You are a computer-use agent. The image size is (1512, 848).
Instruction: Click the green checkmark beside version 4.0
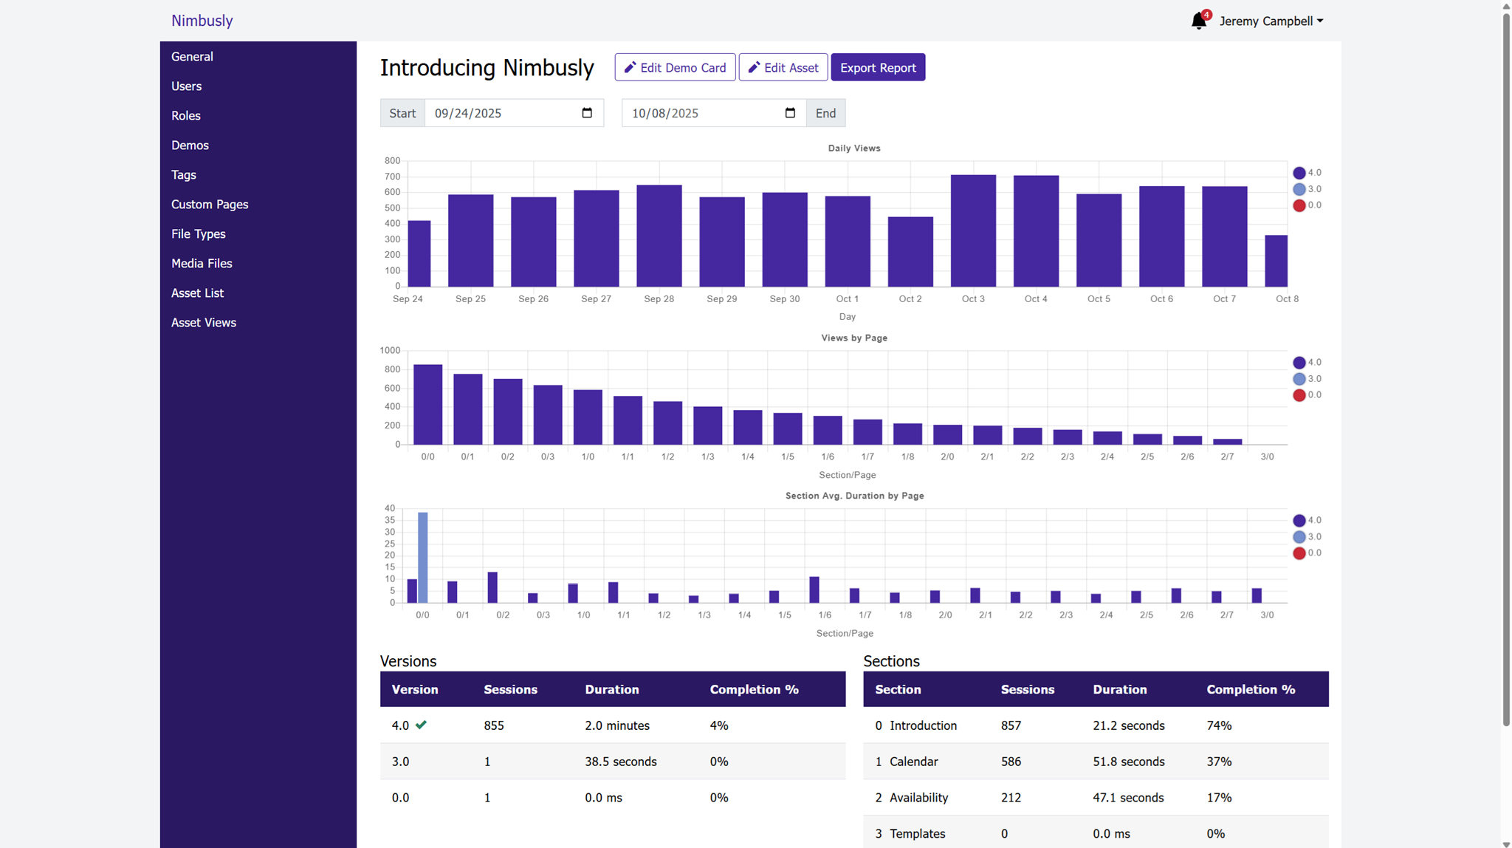click(x=422, y=725)
